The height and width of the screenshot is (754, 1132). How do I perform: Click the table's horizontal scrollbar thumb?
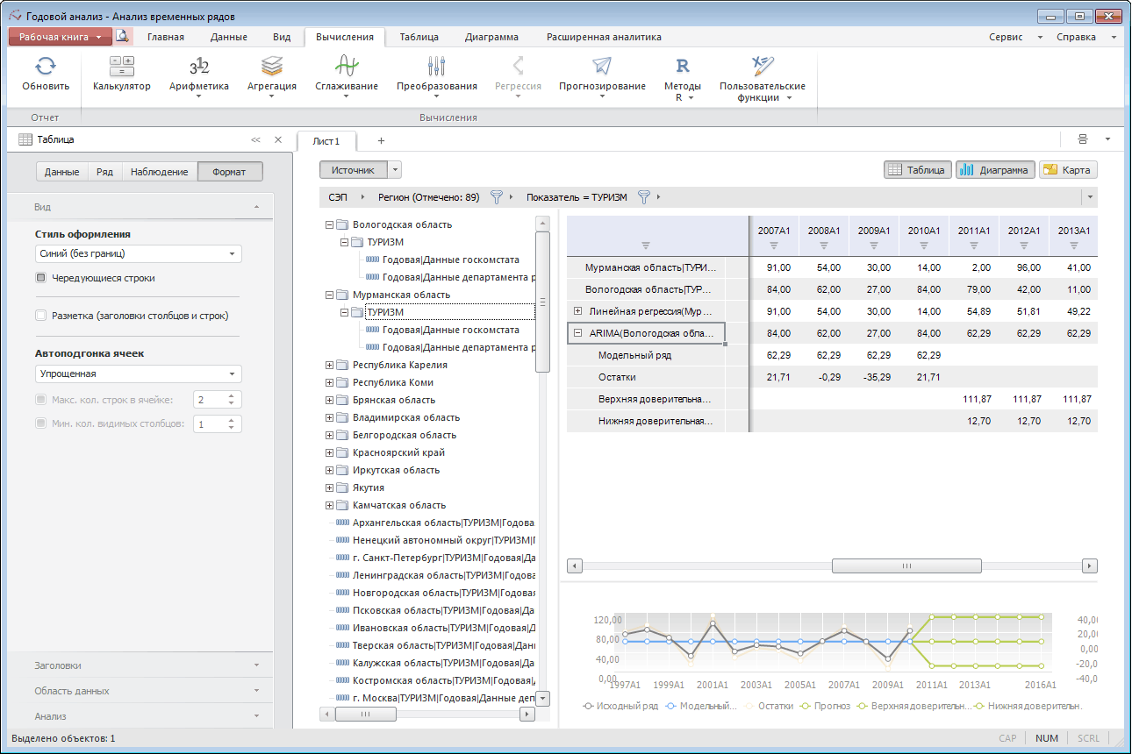(x=907, y=565)
